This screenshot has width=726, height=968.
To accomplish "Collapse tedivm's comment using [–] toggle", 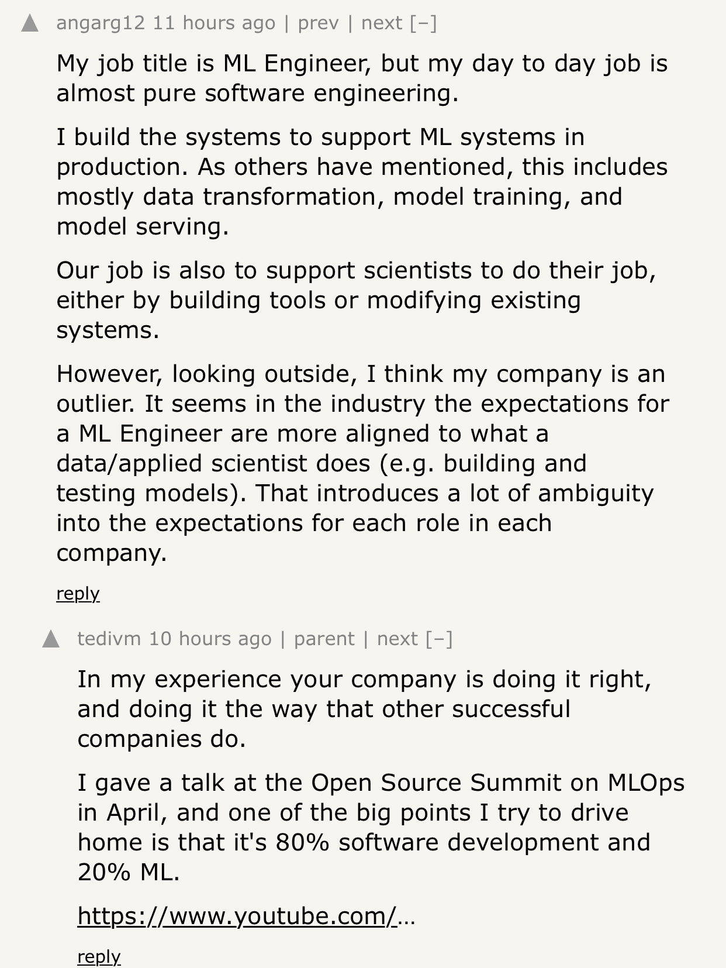I will pos(439,639).
